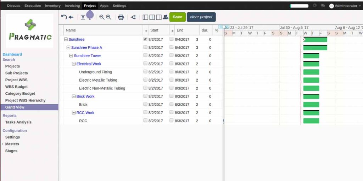Image resolution: width=363 pixels, height=181 pixels.
Task: Click the left-pane-only layout icon
Action: tap(145, 17)
